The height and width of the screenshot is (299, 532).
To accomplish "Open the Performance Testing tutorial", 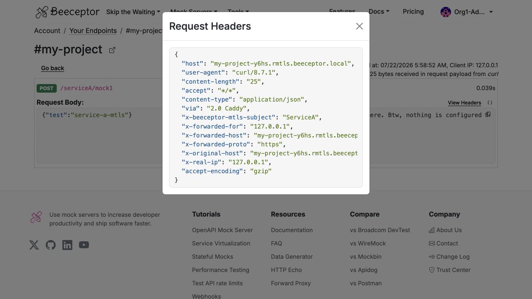I will click(221, 270).
